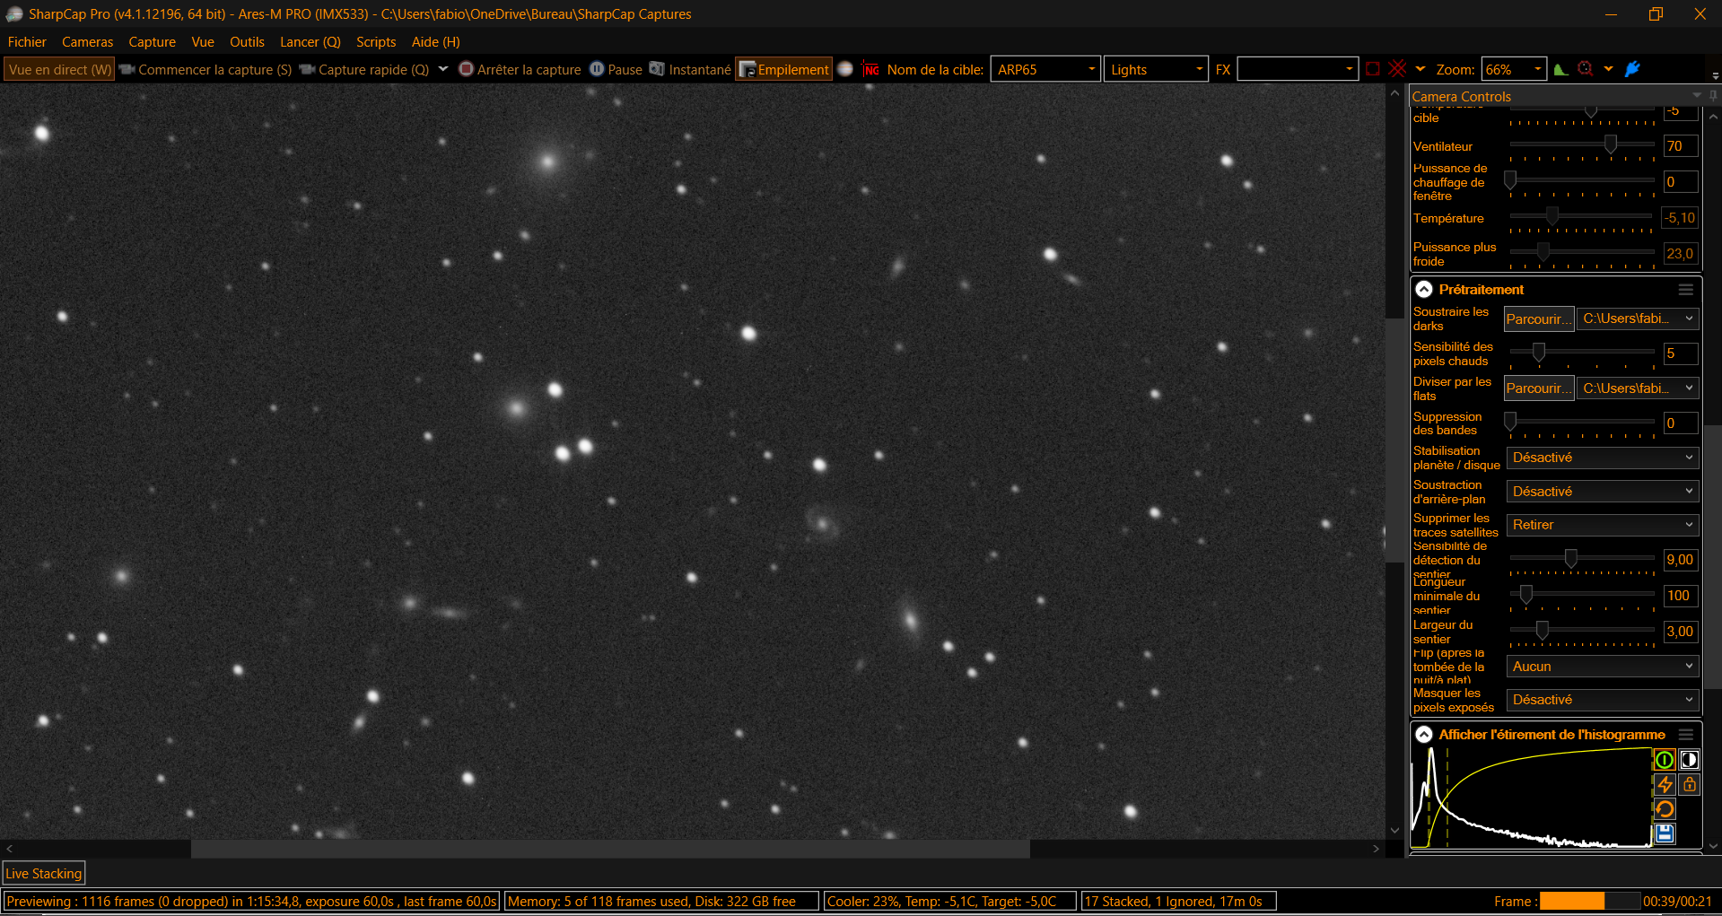Viewport: 1722px width, 916px height.
Task: Click Arrêter la capture button
Action: 520,69
